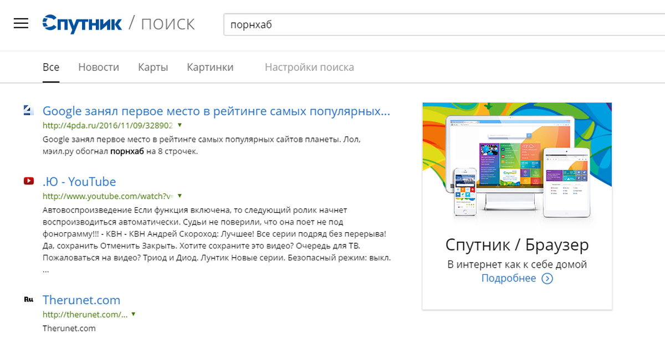The image size is (665, 348).
Task: Click into the search input field
Action: (438, 24)
